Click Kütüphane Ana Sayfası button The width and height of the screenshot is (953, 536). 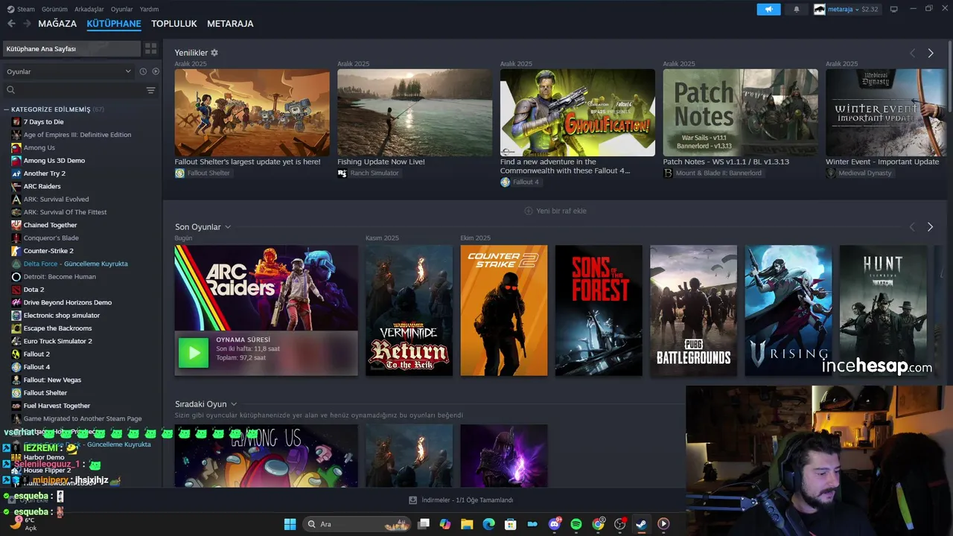pyautogui.click(x=71, y=48)
